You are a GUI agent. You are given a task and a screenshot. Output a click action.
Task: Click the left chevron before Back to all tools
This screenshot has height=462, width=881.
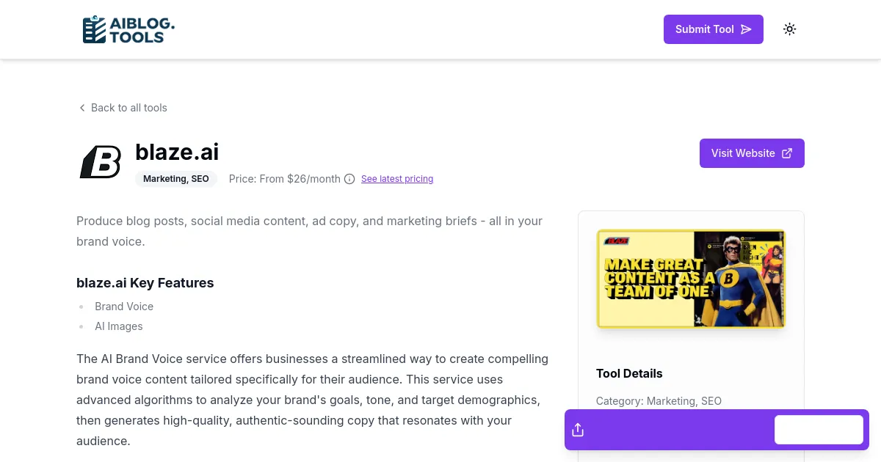[x=82, y=108]
